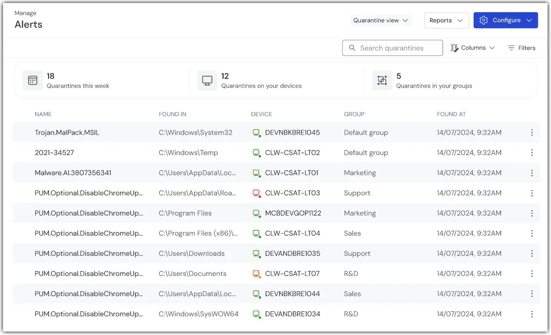
Task: Click Default group in Trojan.MalPack.MSIL row
Action: click(x=366, y=132)
